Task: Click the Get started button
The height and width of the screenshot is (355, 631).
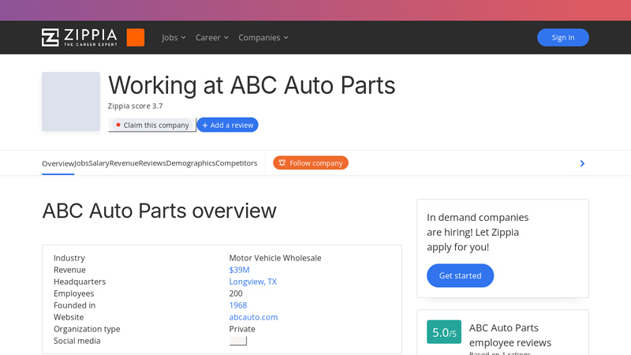Action: pos(460,275)
